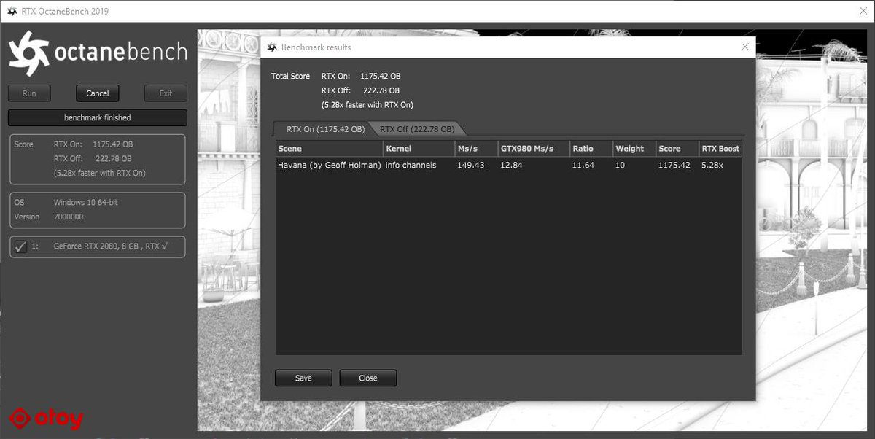Close the results via Close button
This screenshot has width=875, height=439.
tap(368, 378)
